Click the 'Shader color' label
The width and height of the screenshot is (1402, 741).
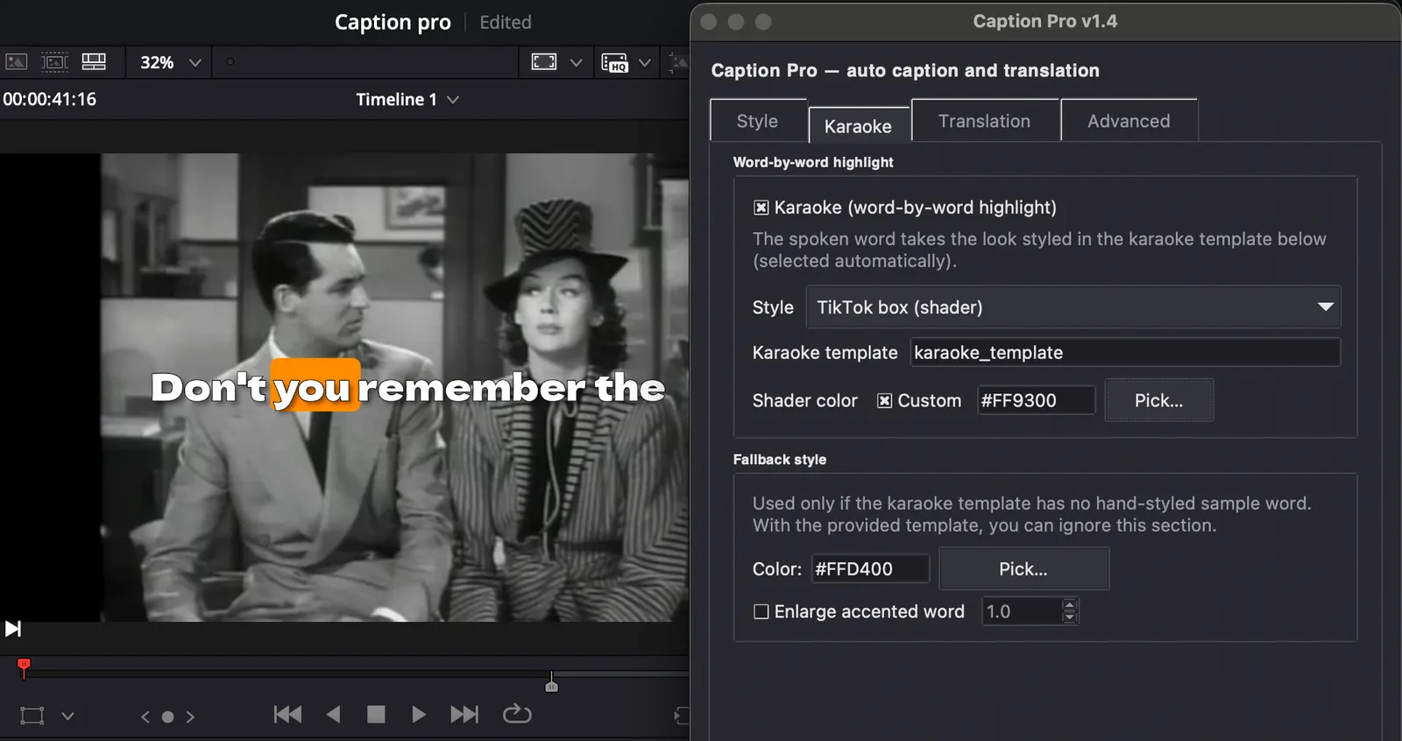coord(804,400)
